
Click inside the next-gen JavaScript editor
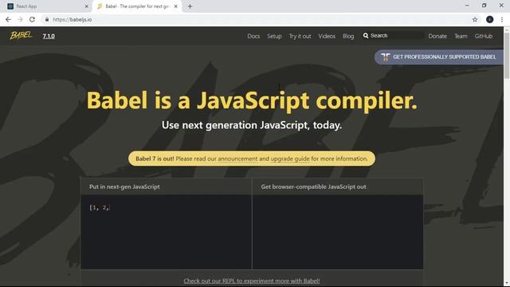(x=167, y=232)
